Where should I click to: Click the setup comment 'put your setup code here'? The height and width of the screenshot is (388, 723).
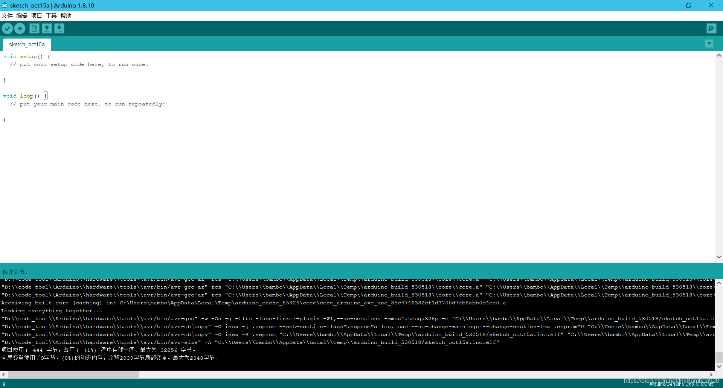point(79,64)
